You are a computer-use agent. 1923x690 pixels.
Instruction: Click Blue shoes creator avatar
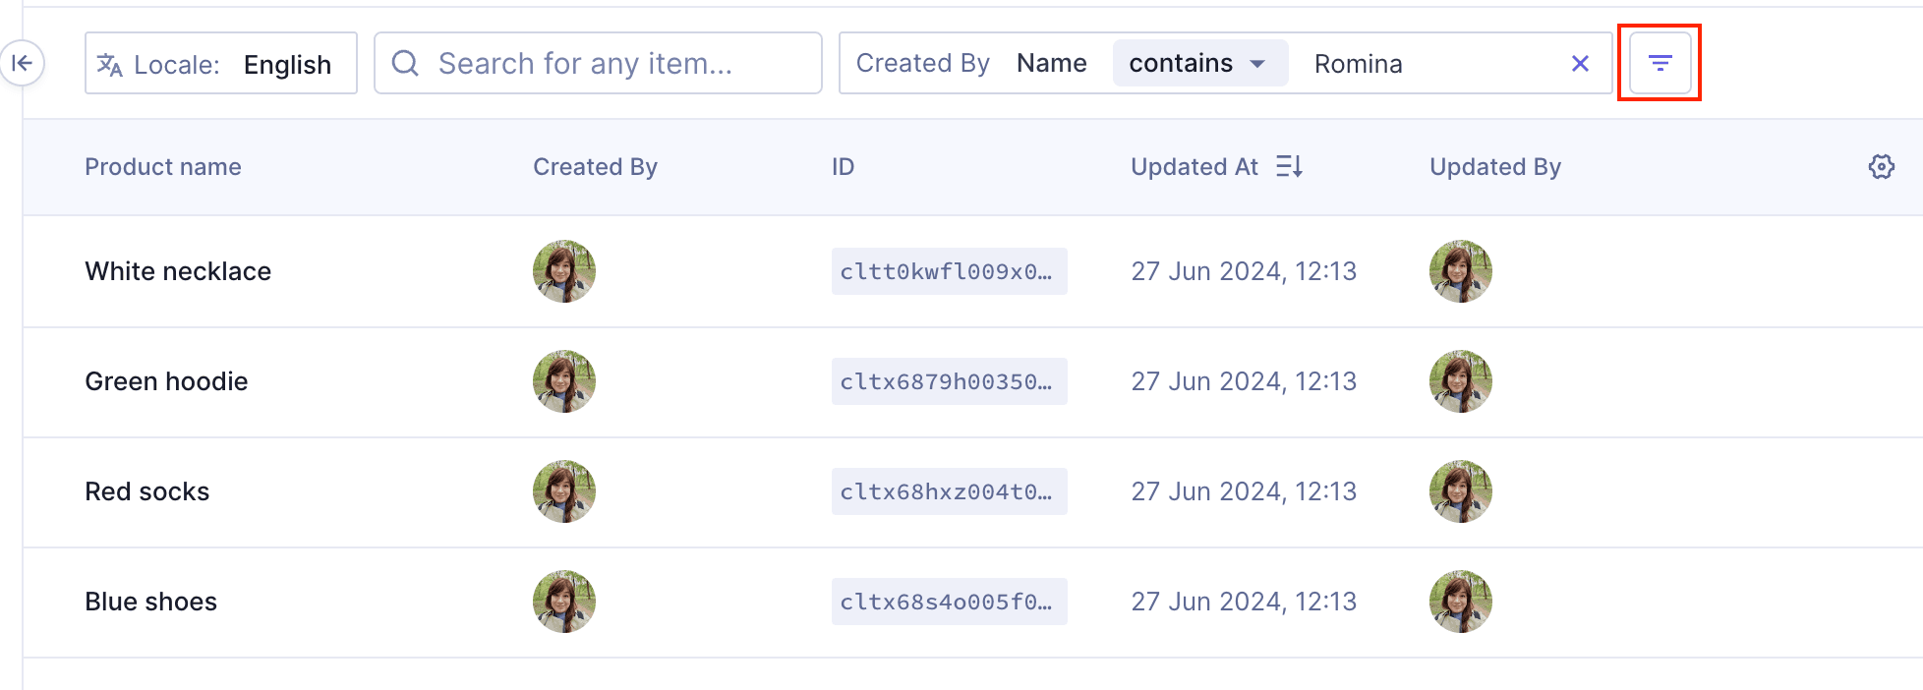564,602
